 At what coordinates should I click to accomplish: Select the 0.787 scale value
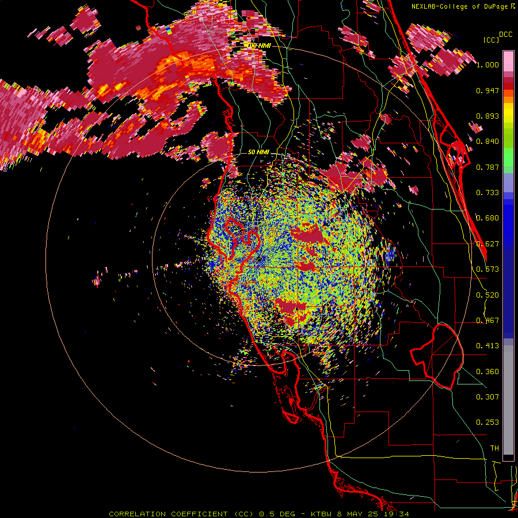[x=487, y=167]
